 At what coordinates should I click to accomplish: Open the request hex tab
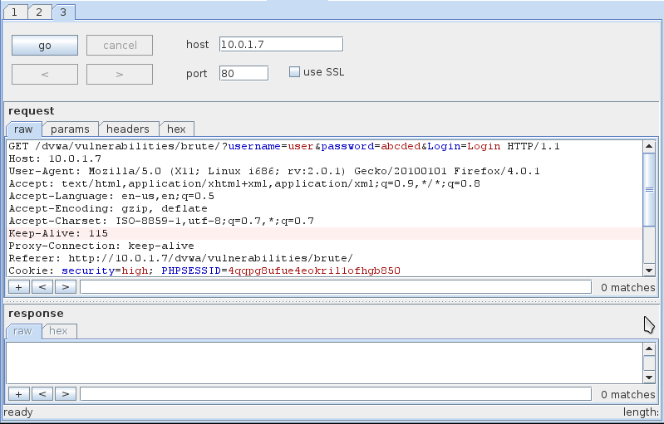point(176,129)
